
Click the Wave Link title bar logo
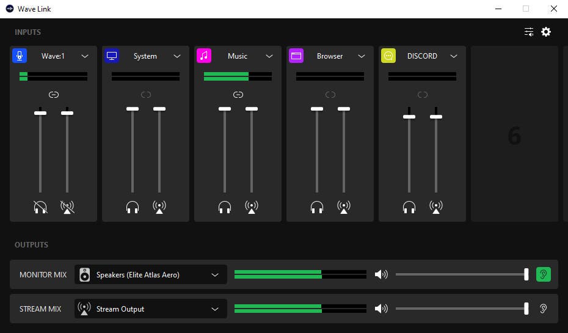(x=10, y=9)
